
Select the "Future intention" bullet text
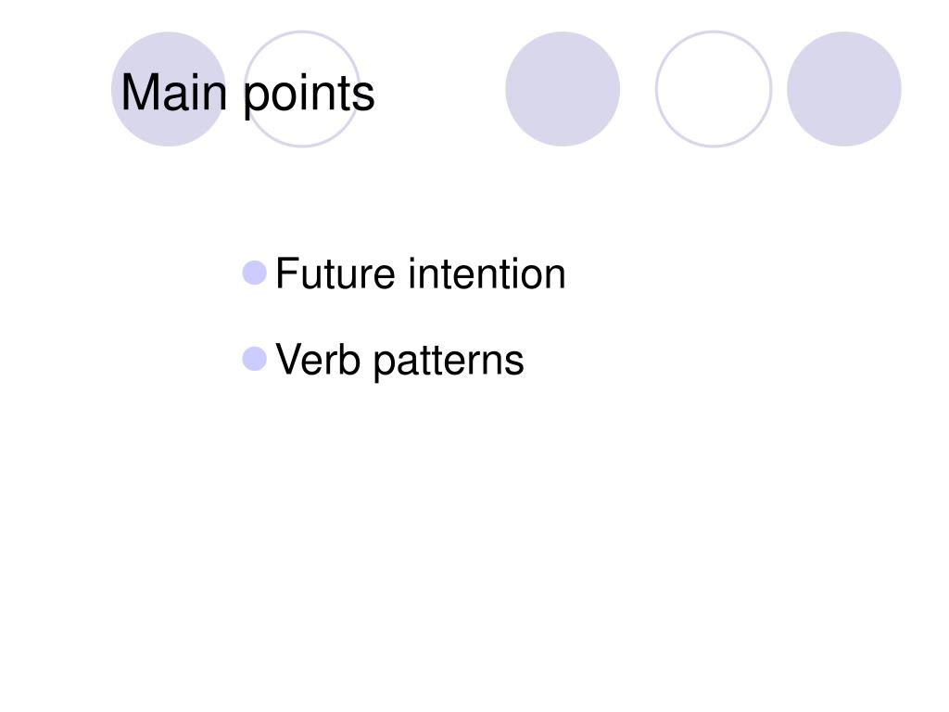pyautogui.click(x=421, y=273)
